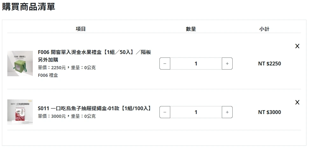Click the 小計 column header
Image resolution: width=309 pixels, height=148 pixels.
[264, 29]
